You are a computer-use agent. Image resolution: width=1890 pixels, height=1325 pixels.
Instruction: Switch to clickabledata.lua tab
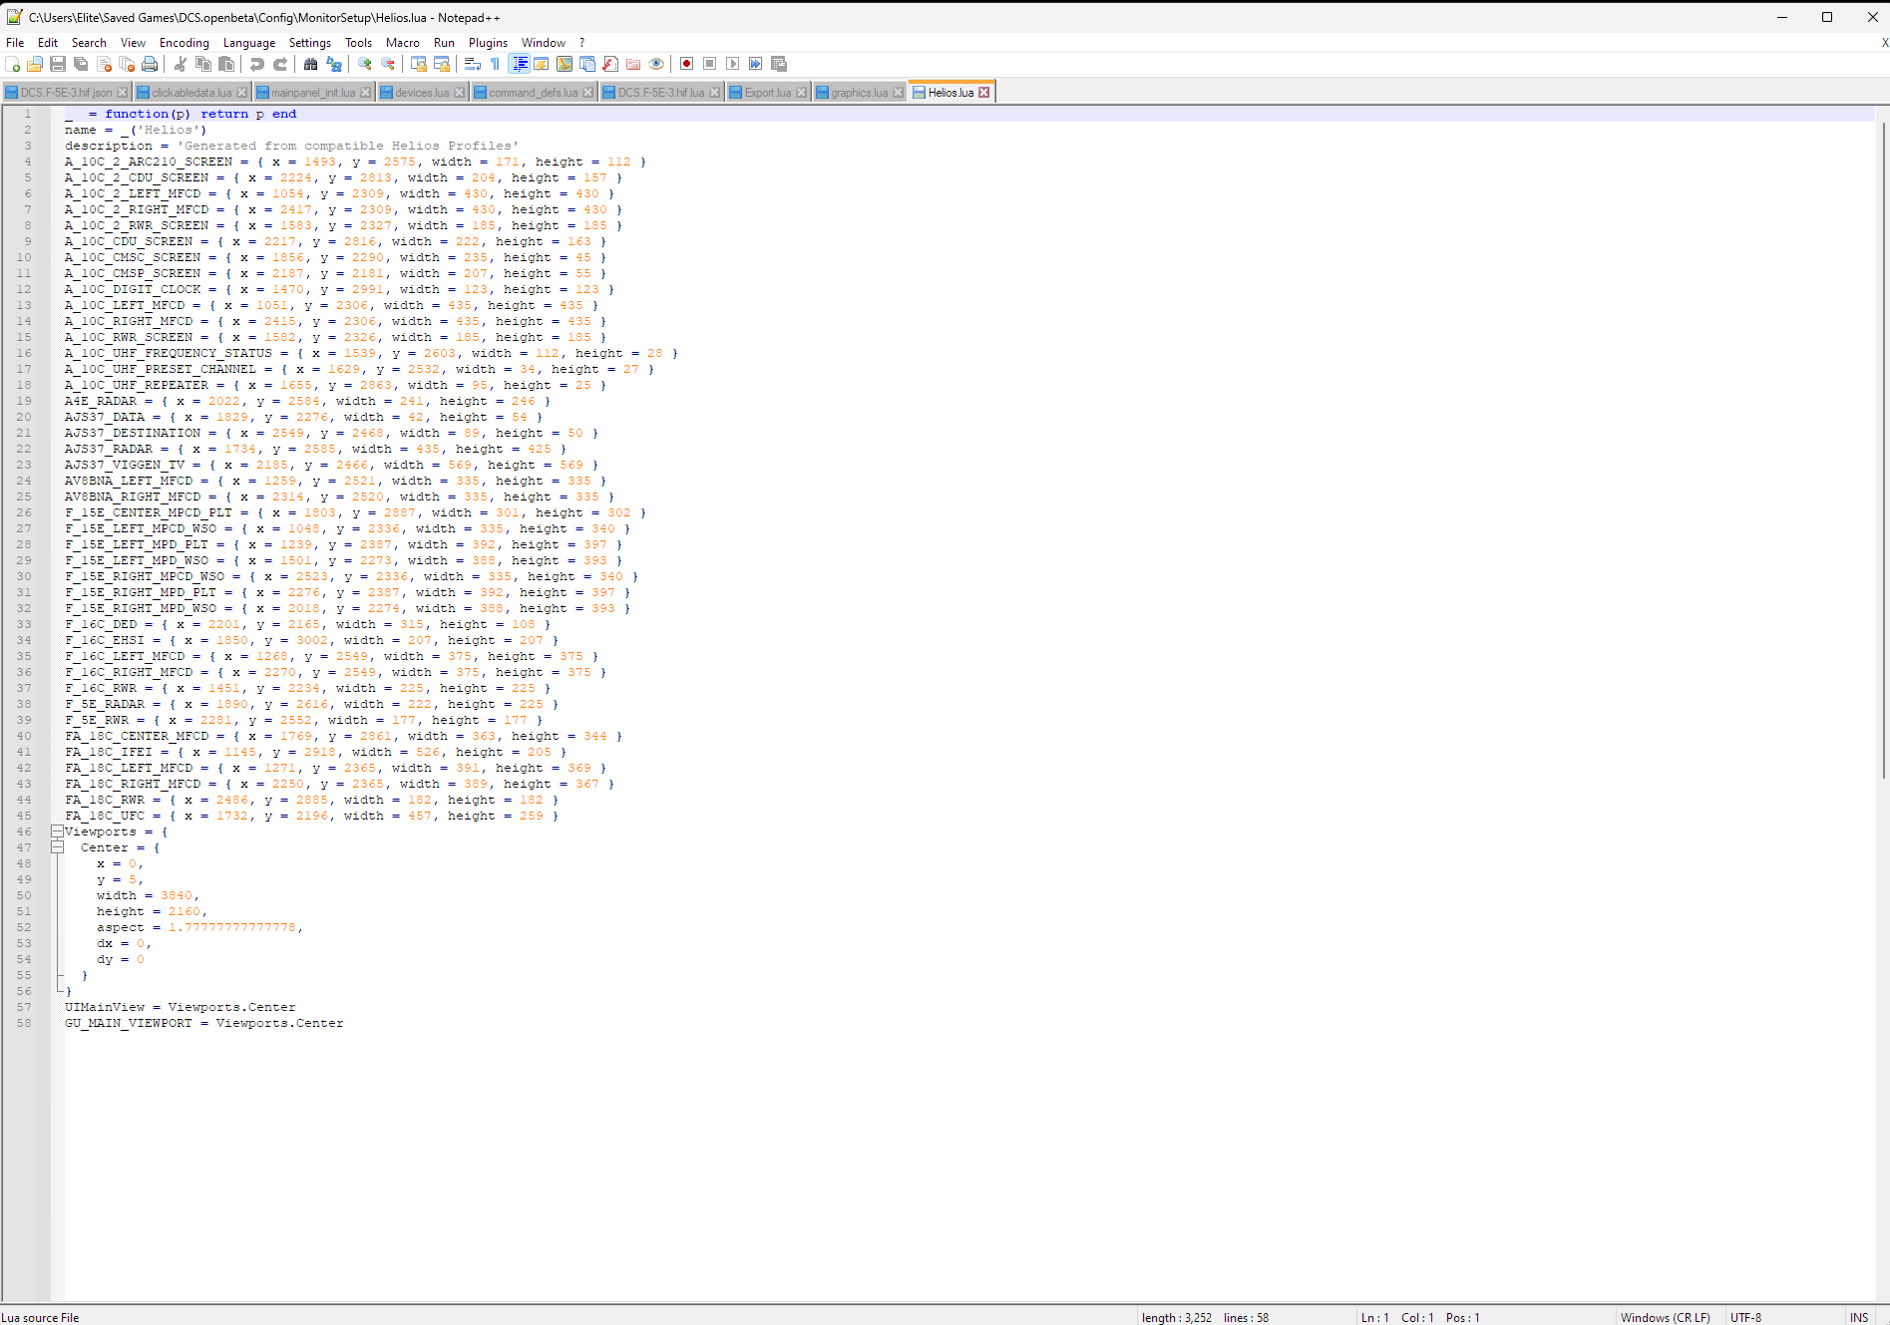coord(190,93)
